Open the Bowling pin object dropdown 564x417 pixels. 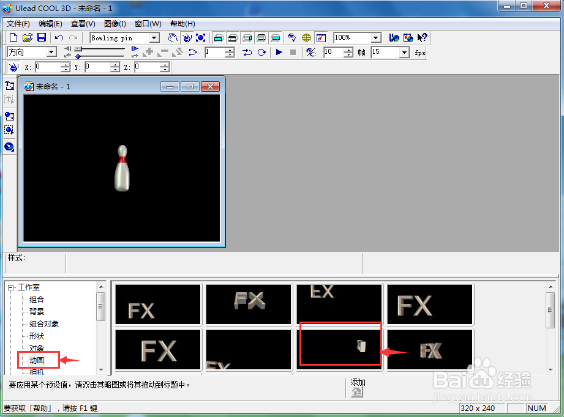click(154, 38)
